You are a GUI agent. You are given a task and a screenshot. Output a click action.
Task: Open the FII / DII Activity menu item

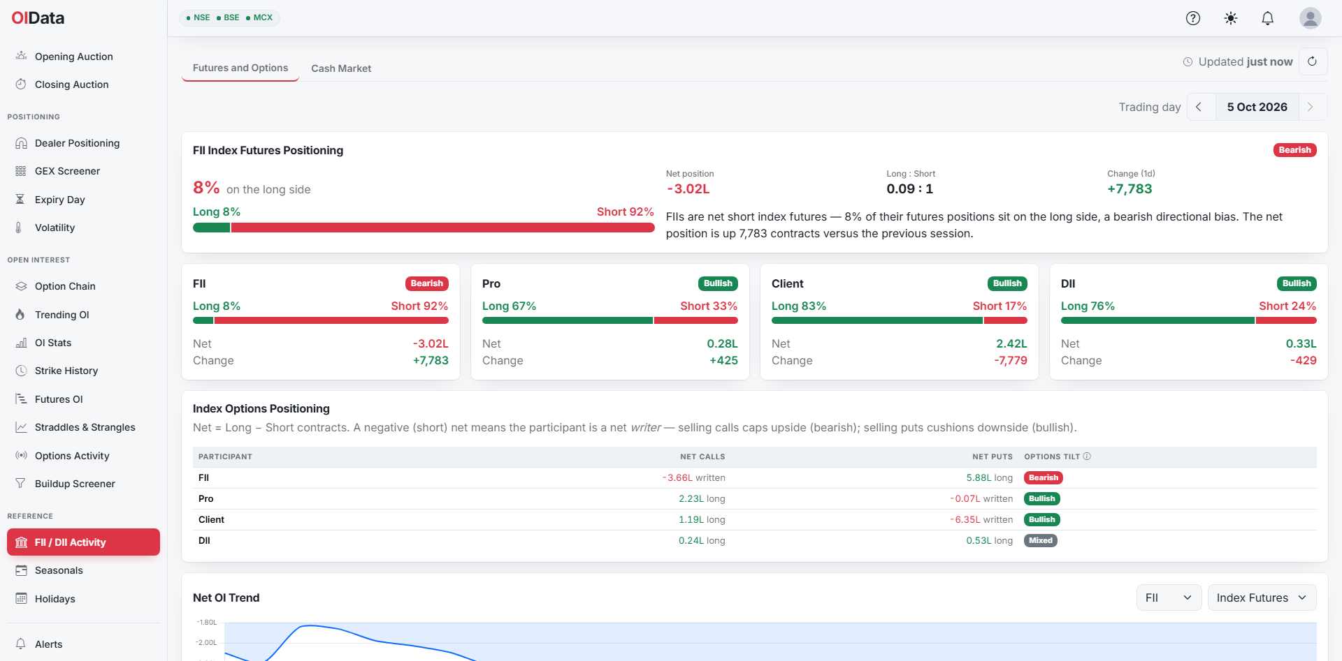[x=83, y=542]
